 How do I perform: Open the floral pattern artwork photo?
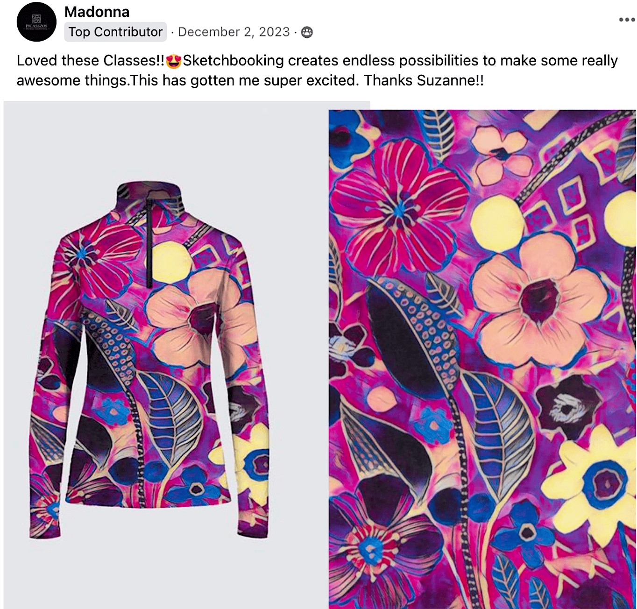click(482, 359)
